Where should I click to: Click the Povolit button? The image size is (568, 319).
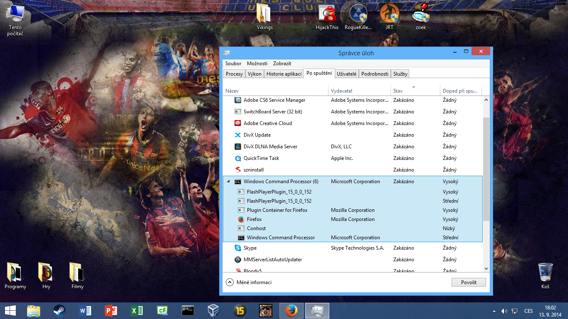point(469,282)
